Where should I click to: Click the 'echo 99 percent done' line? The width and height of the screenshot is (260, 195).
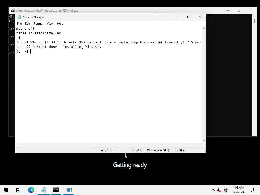pyautogui.click(x=59, y=47)
